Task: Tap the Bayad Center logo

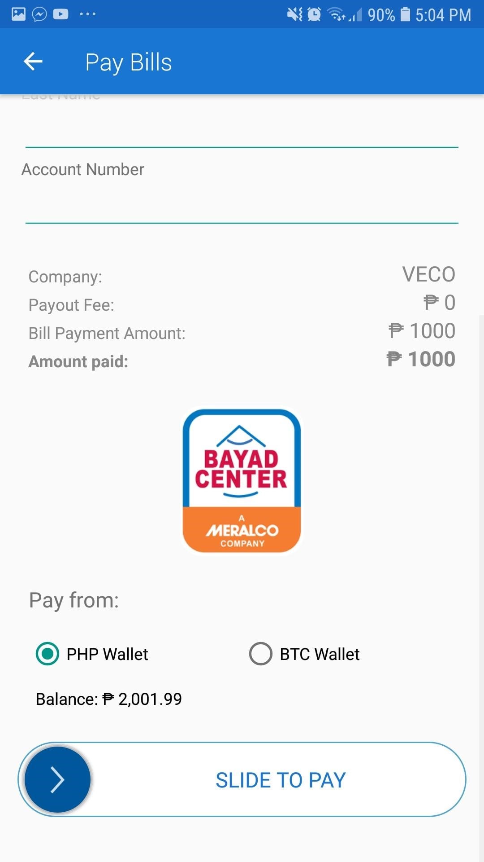Action: pos(242,480)
